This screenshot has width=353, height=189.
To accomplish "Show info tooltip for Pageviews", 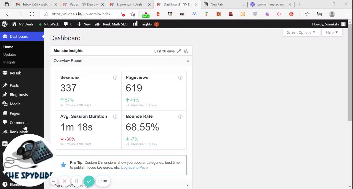I will 180,78.
